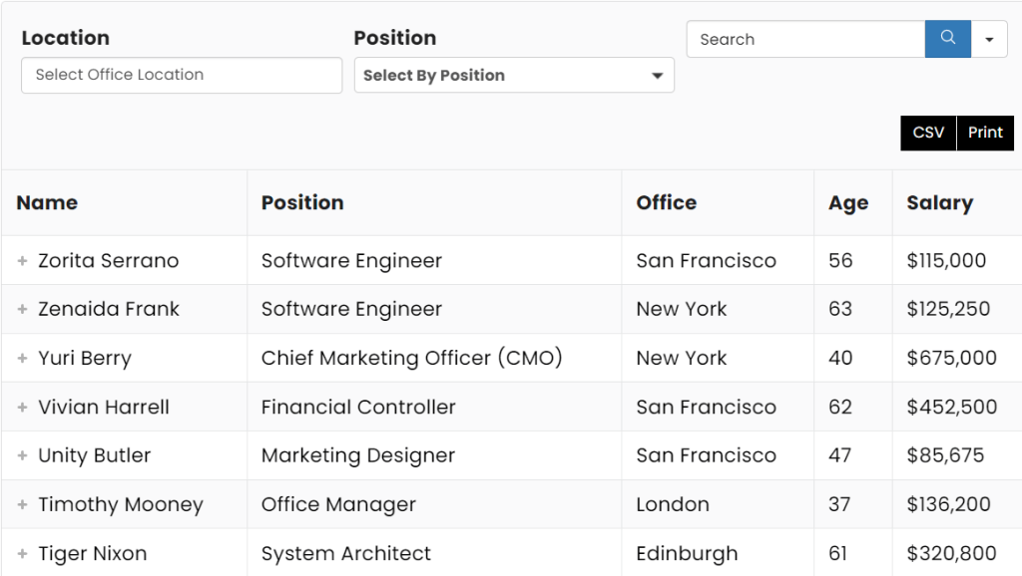
Task: Click the Select Office Location field
Action: (182, 75)
